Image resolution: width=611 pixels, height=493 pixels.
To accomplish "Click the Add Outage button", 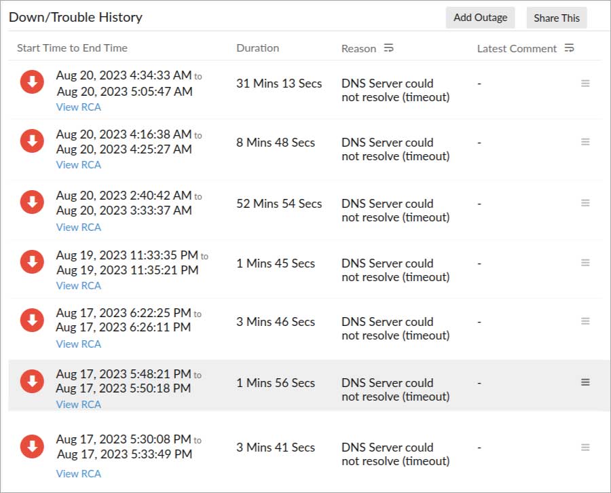I will point(480,18).
